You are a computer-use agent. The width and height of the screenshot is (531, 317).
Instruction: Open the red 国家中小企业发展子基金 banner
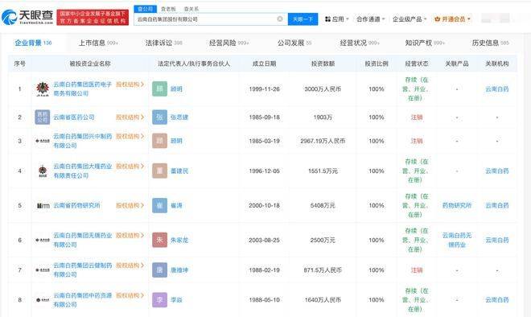pos(93,17)
